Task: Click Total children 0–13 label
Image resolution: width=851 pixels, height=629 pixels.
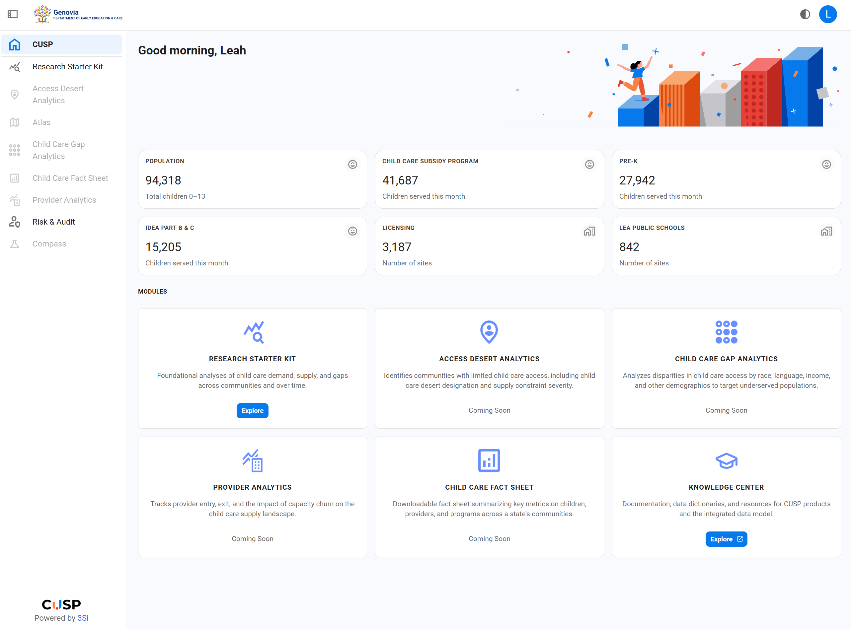Action: point(175,196)
